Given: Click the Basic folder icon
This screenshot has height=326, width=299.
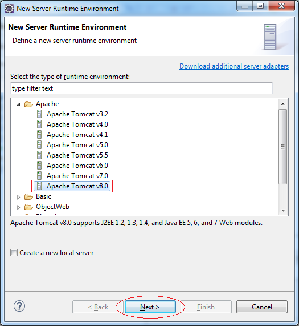Looking at the screenshot, I should (x=28, y=196).
